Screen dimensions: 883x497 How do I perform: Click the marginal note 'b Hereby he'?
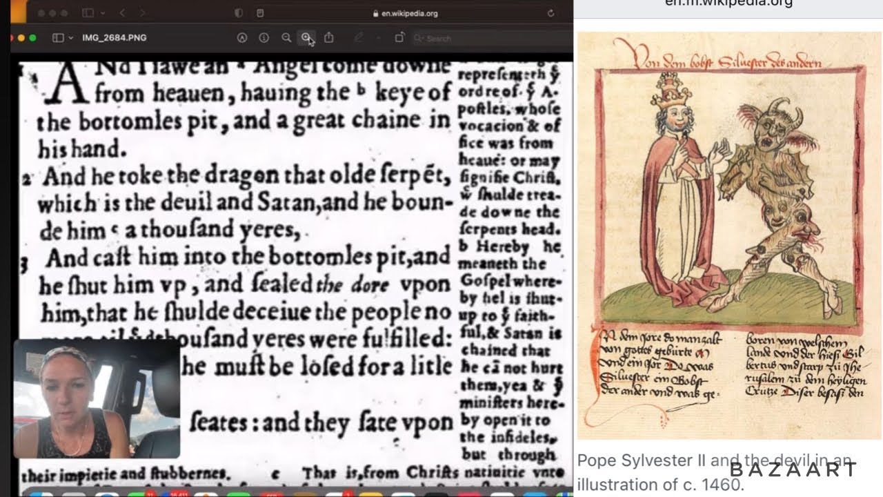[x=510, y=247]
